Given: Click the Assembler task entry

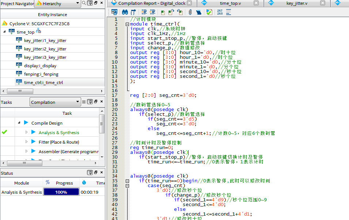Looking at the screenshot, I should coord(68,152).
